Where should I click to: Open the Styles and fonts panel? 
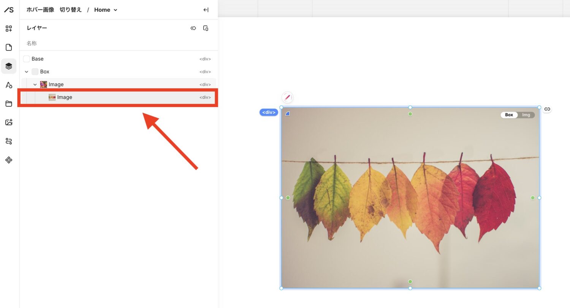pyautogui.click(x=9, y=85)
